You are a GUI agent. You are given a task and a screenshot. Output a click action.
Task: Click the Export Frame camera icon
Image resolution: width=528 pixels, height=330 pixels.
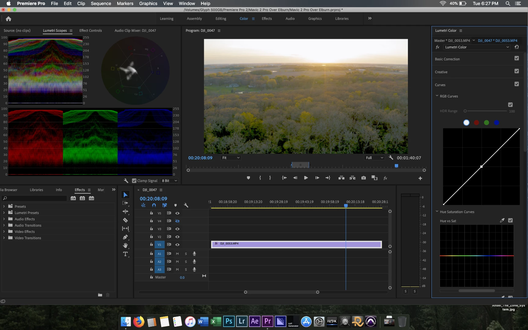point(364,178)
